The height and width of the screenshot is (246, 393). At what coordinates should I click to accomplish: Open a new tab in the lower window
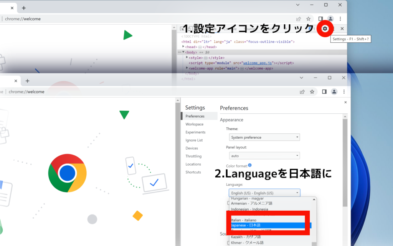[27, 81]
